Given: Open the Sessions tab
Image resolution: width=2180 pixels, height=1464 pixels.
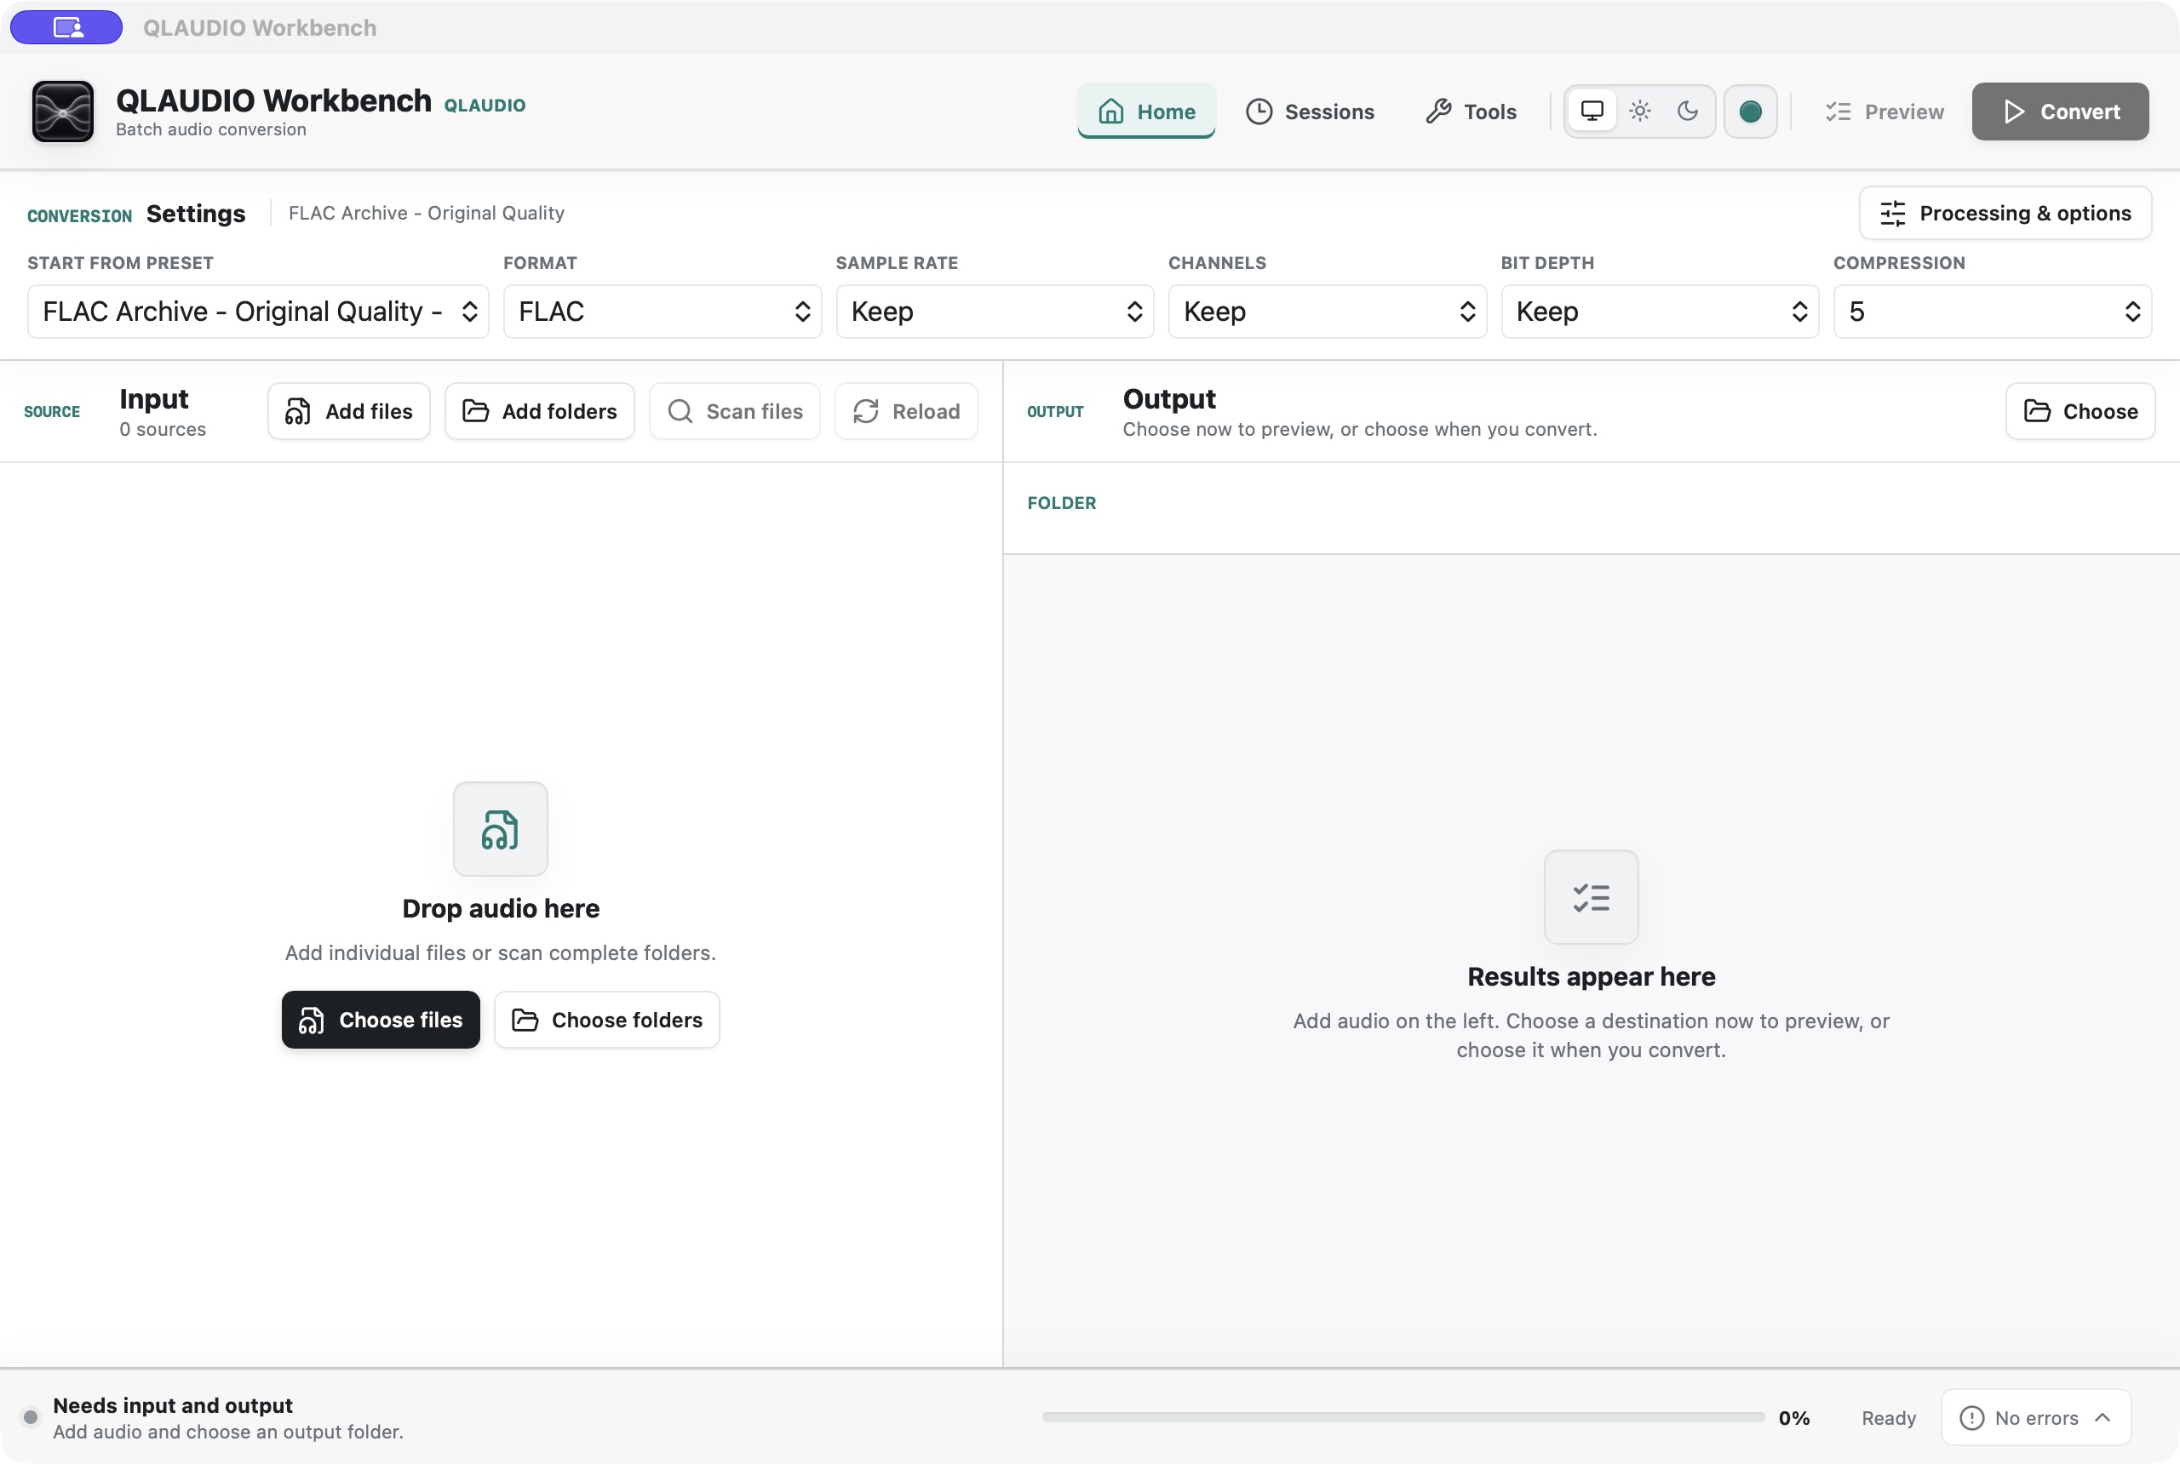Looking at the screenshot, I should click(x=1310, y=112).
